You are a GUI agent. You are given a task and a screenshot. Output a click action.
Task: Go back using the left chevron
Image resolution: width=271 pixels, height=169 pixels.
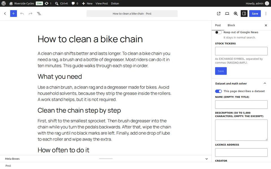[x=5, y=14]
